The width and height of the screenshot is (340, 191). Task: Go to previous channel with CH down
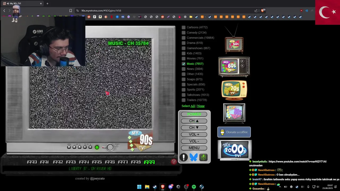click(194, 128)
